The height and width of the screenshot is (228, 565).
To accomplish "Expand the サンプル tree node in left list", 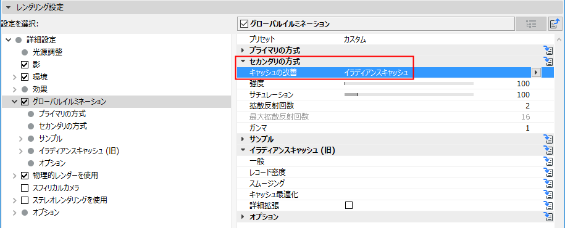I will point(21,139).
